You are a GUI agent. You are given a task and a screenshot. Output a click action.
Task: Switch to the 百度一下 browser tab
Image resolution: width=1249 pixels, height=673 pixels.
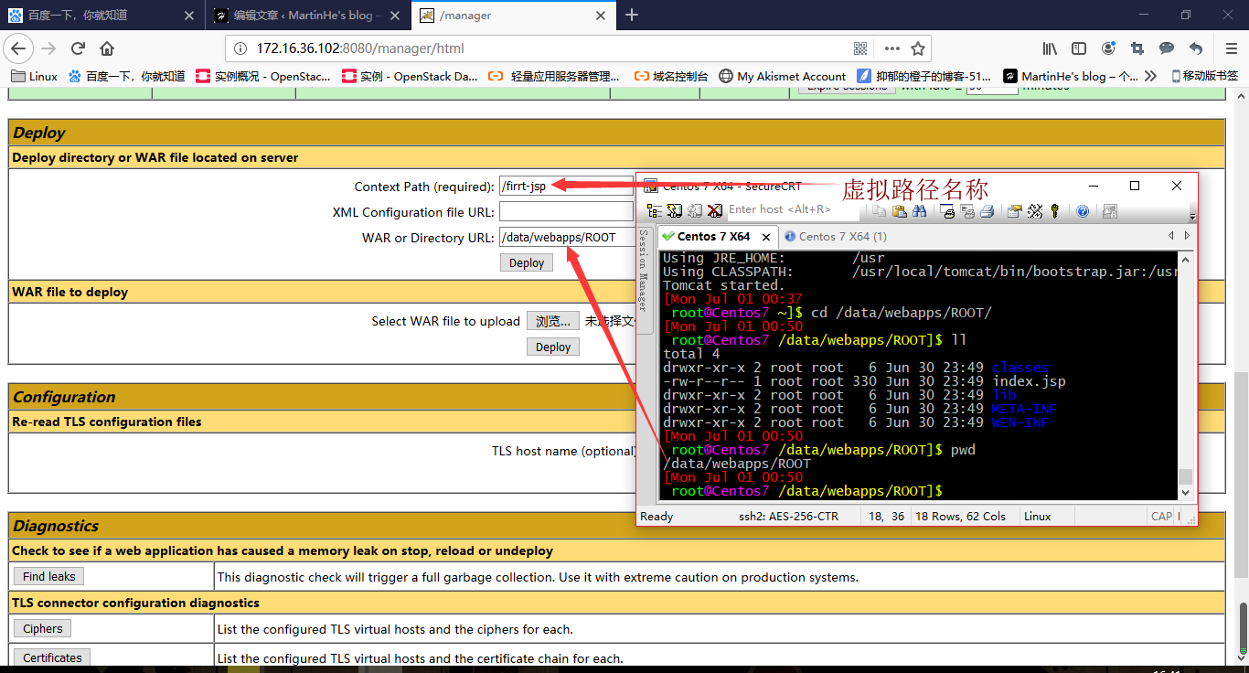point(91,16)
